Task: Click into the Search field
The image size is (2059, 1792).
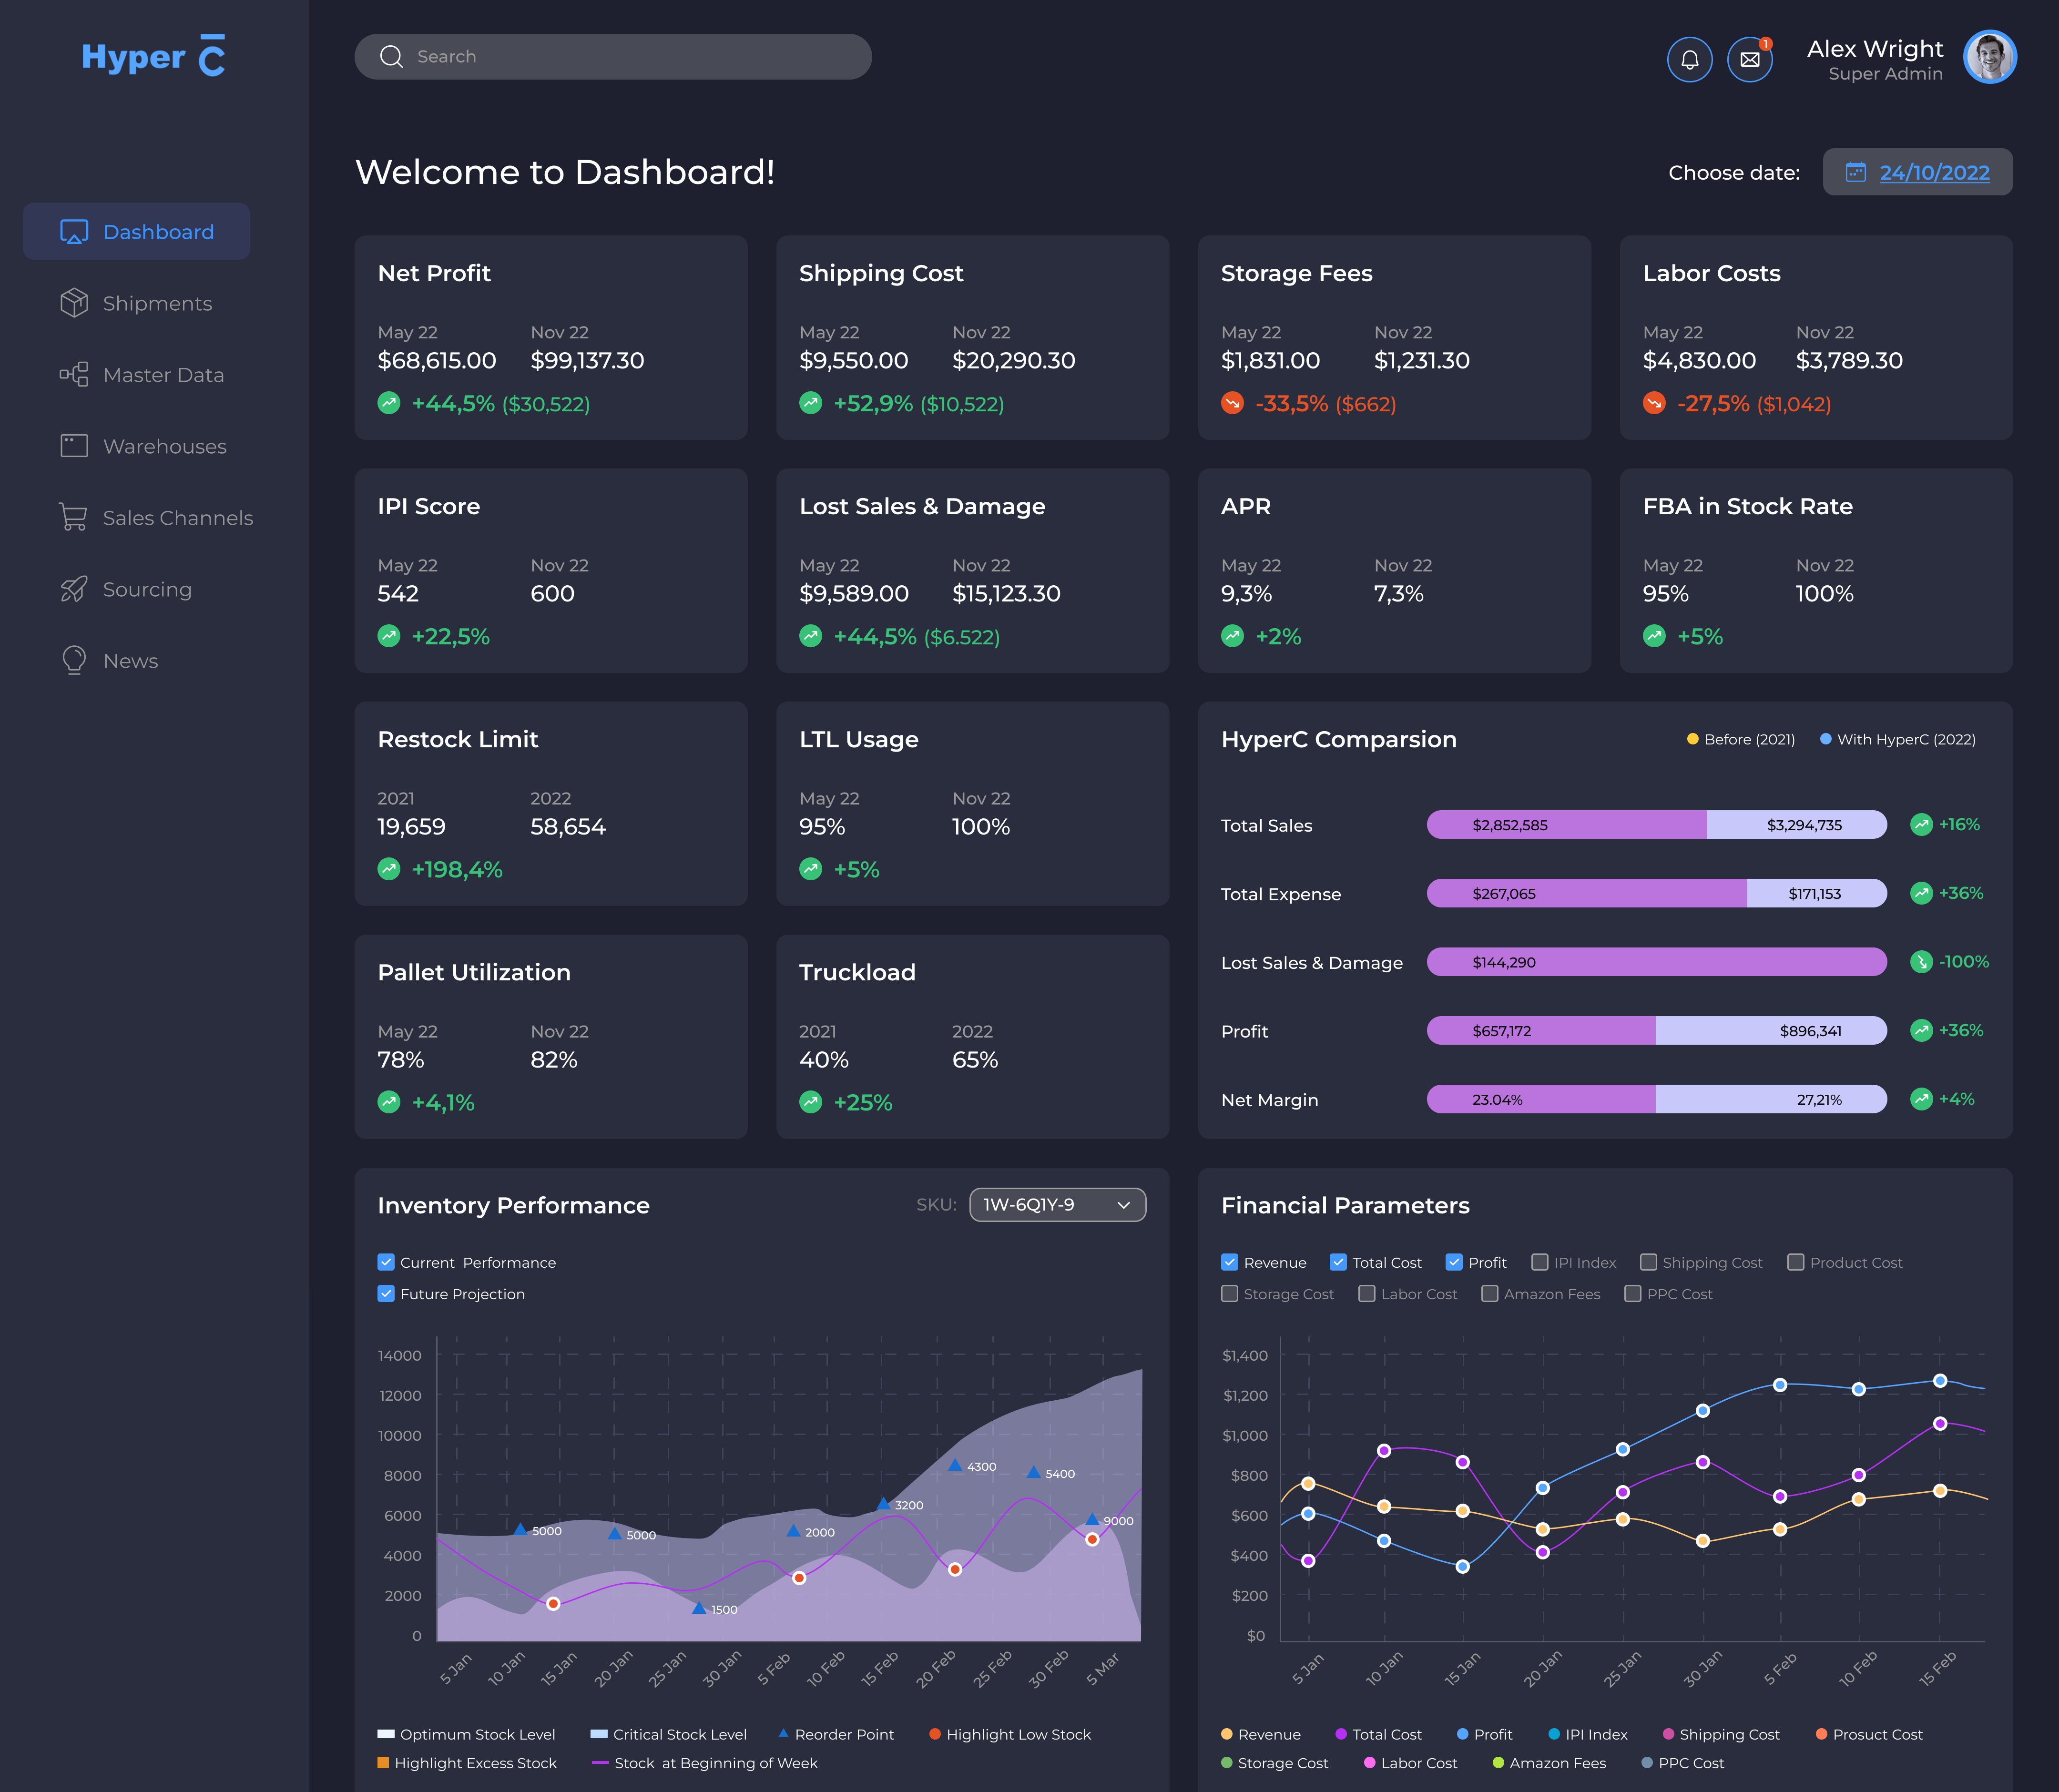Action: pyautogui.click(x=613, y=57)
